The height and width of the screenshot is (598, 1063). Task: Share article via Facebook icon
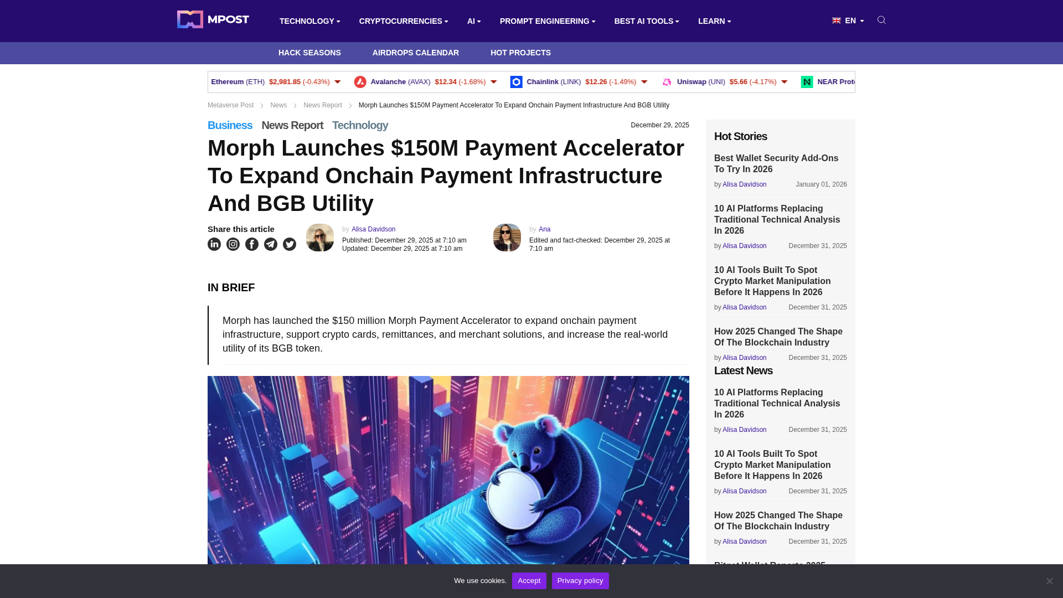tap(252, 244)
